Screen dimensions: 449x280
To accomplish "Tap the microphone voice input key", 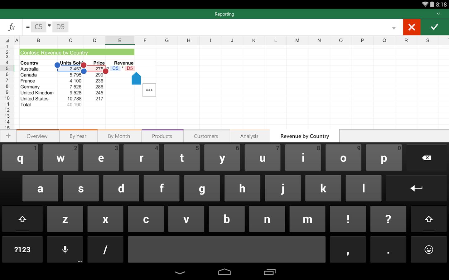I will pyautogui.click(x=65, y=250).
